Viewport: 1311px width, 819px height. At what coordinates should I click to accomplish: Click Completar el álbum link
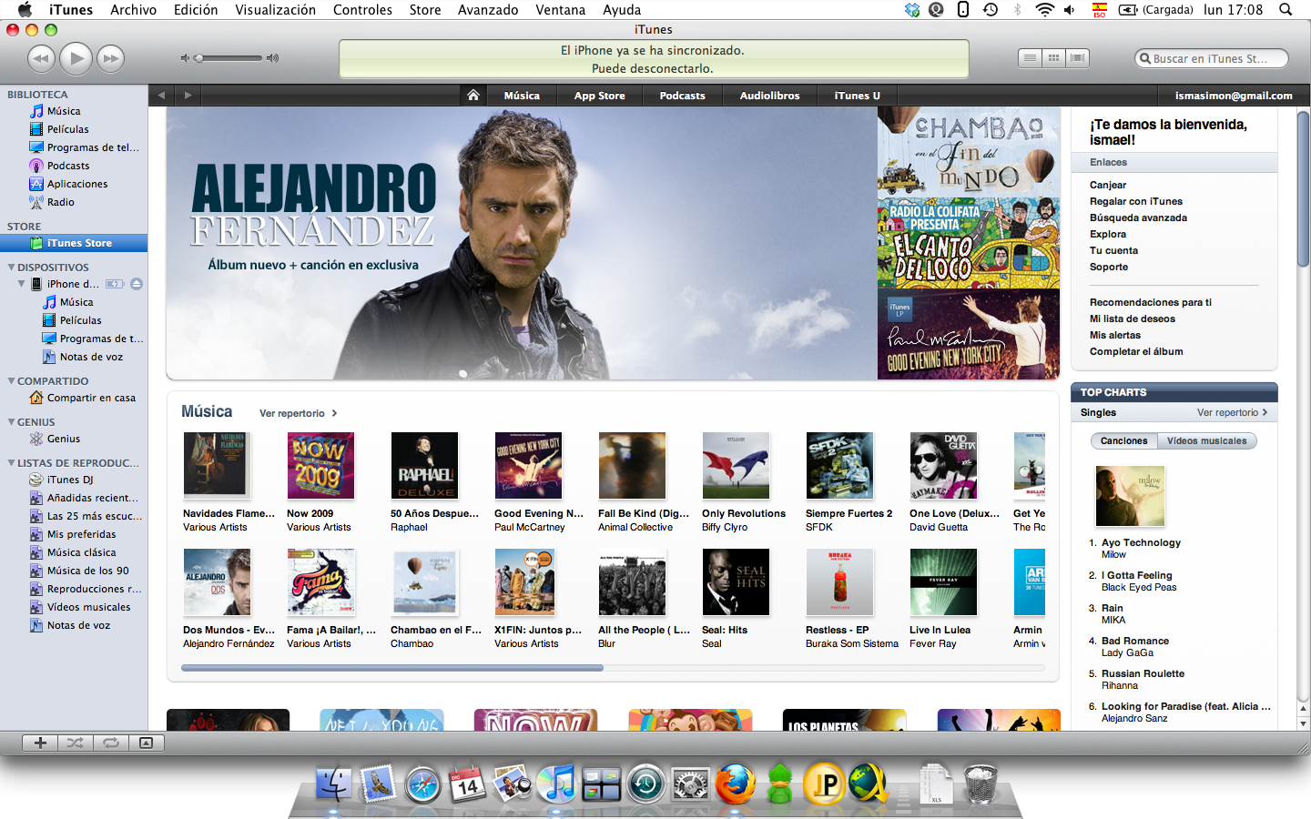[1136, 351]
